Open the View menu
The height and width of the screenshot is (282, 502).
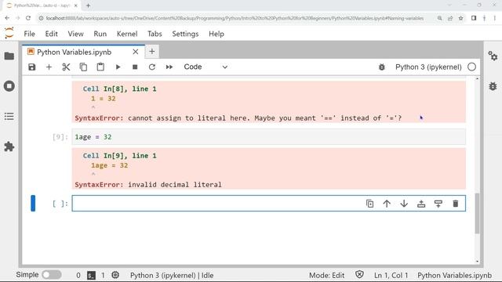click(x=75, y=34)
